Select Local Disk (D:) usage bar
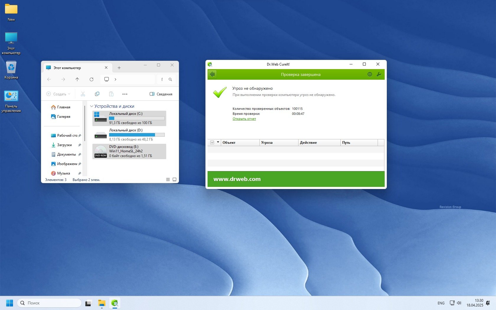Screen dimensions: 496x310 [x=137, y=135]
